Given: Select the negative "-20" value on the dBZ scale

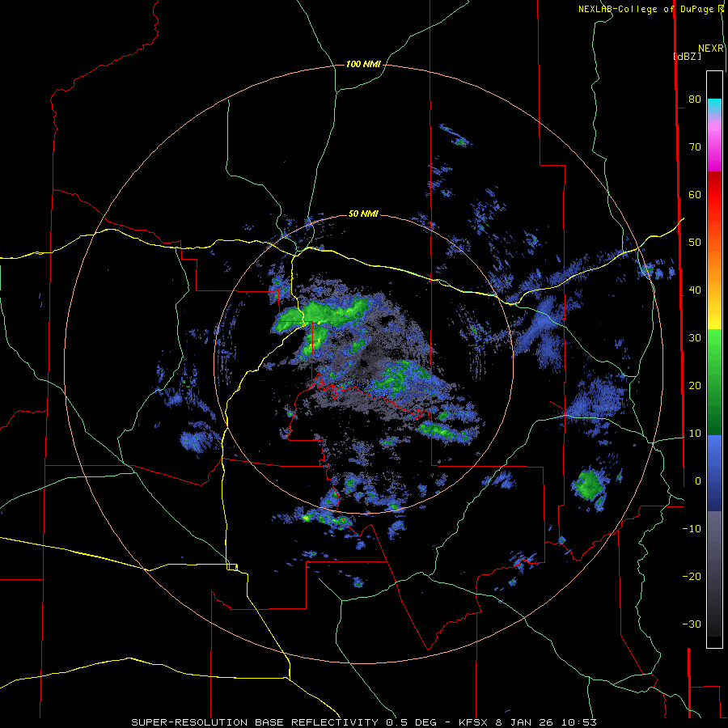Looking at the screenshot, I should (x=692, y=576).
